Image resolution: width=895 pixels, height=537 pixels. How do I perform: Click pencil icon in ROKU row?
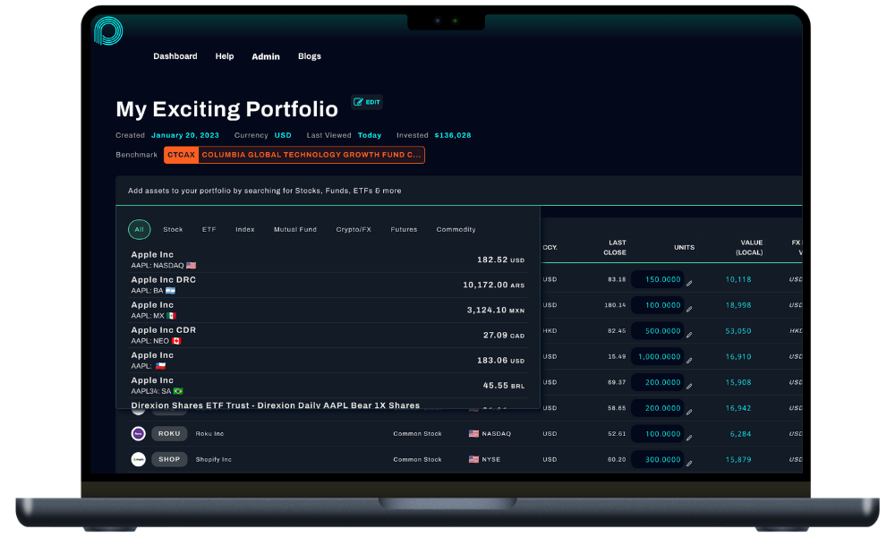[x=689, y=438]
